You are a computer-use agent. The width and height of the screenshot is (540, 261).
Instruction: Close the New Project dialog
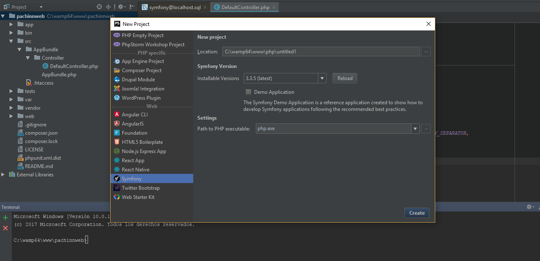[x=428, y=24]
